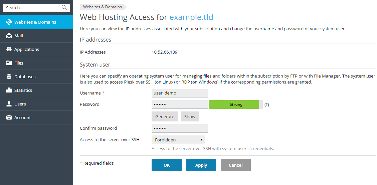Click the password help (?) hint

click(x=266, y=104)
